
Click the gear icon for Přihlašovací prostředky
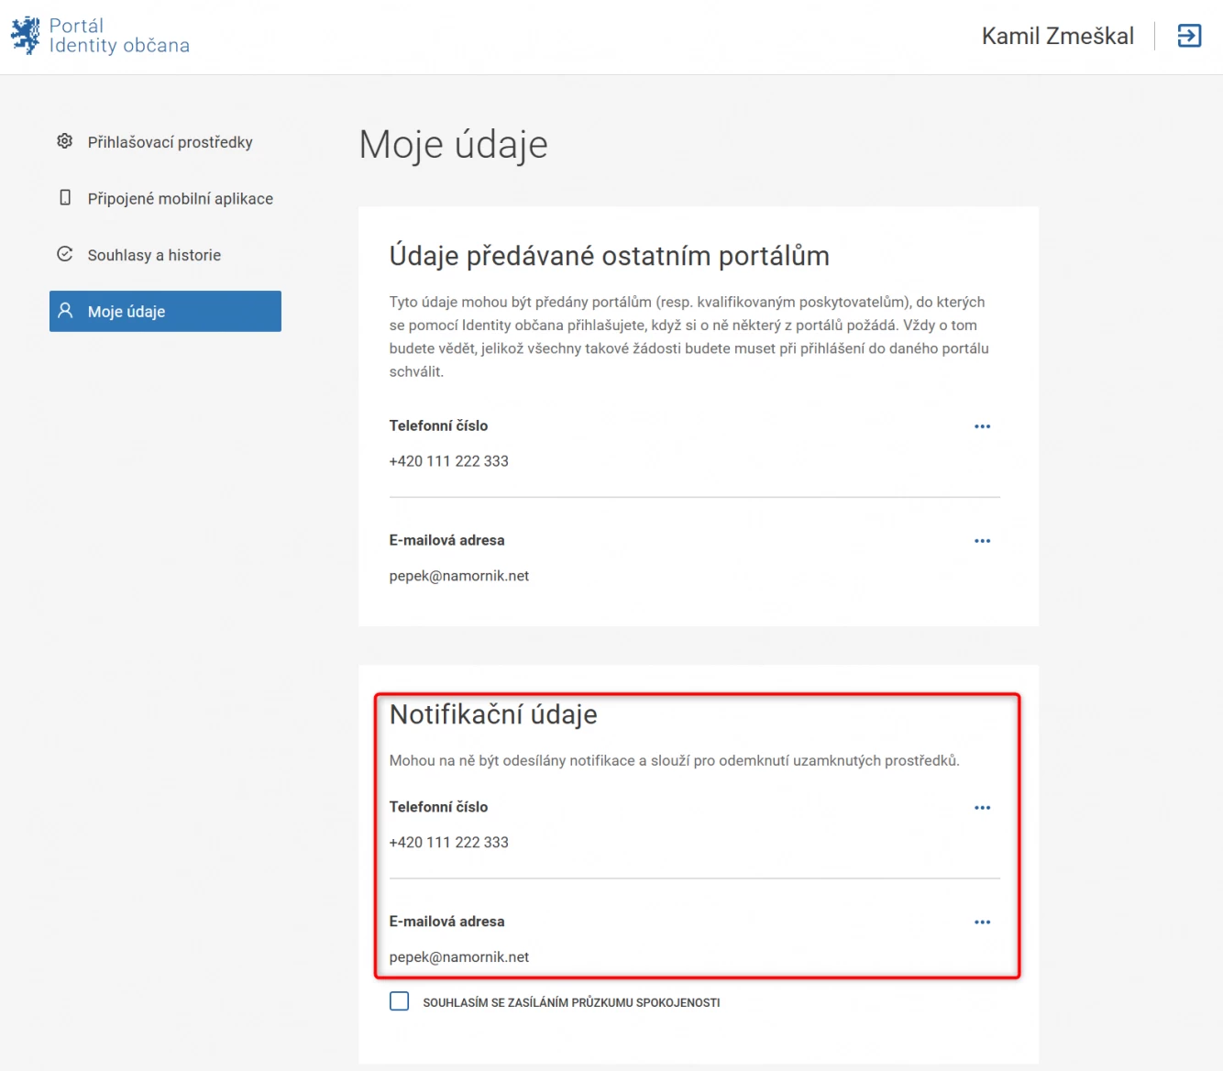pyautogui.click(x=64, y=141)
